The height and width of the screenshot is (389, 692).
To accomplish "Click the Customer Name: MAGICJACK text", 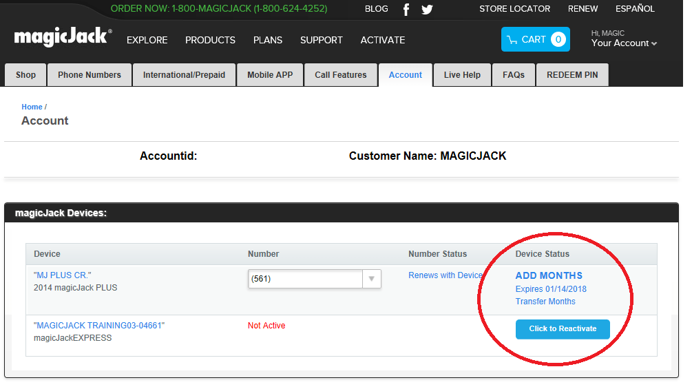I will pos(428,156).
